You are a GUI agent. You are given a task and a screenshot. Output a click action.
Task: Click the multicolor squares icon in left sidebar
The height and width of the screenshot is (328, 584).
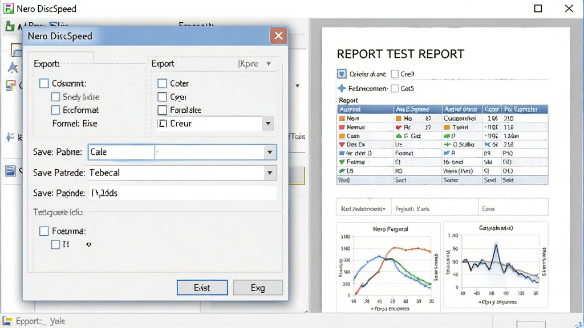click(10, 85)
